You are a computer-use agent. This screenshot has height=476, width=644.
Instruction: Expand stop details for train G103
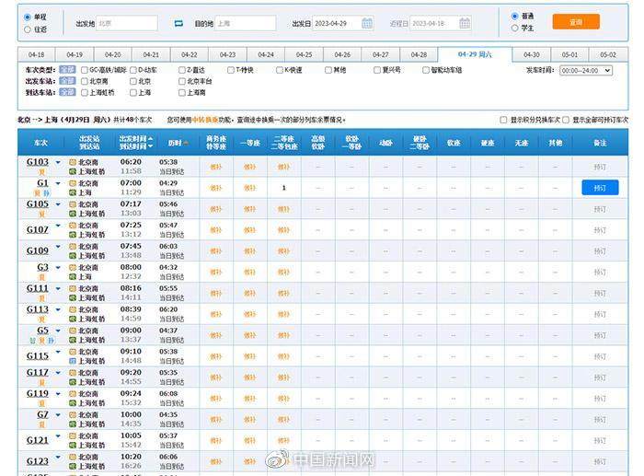(x=58, y=162)
